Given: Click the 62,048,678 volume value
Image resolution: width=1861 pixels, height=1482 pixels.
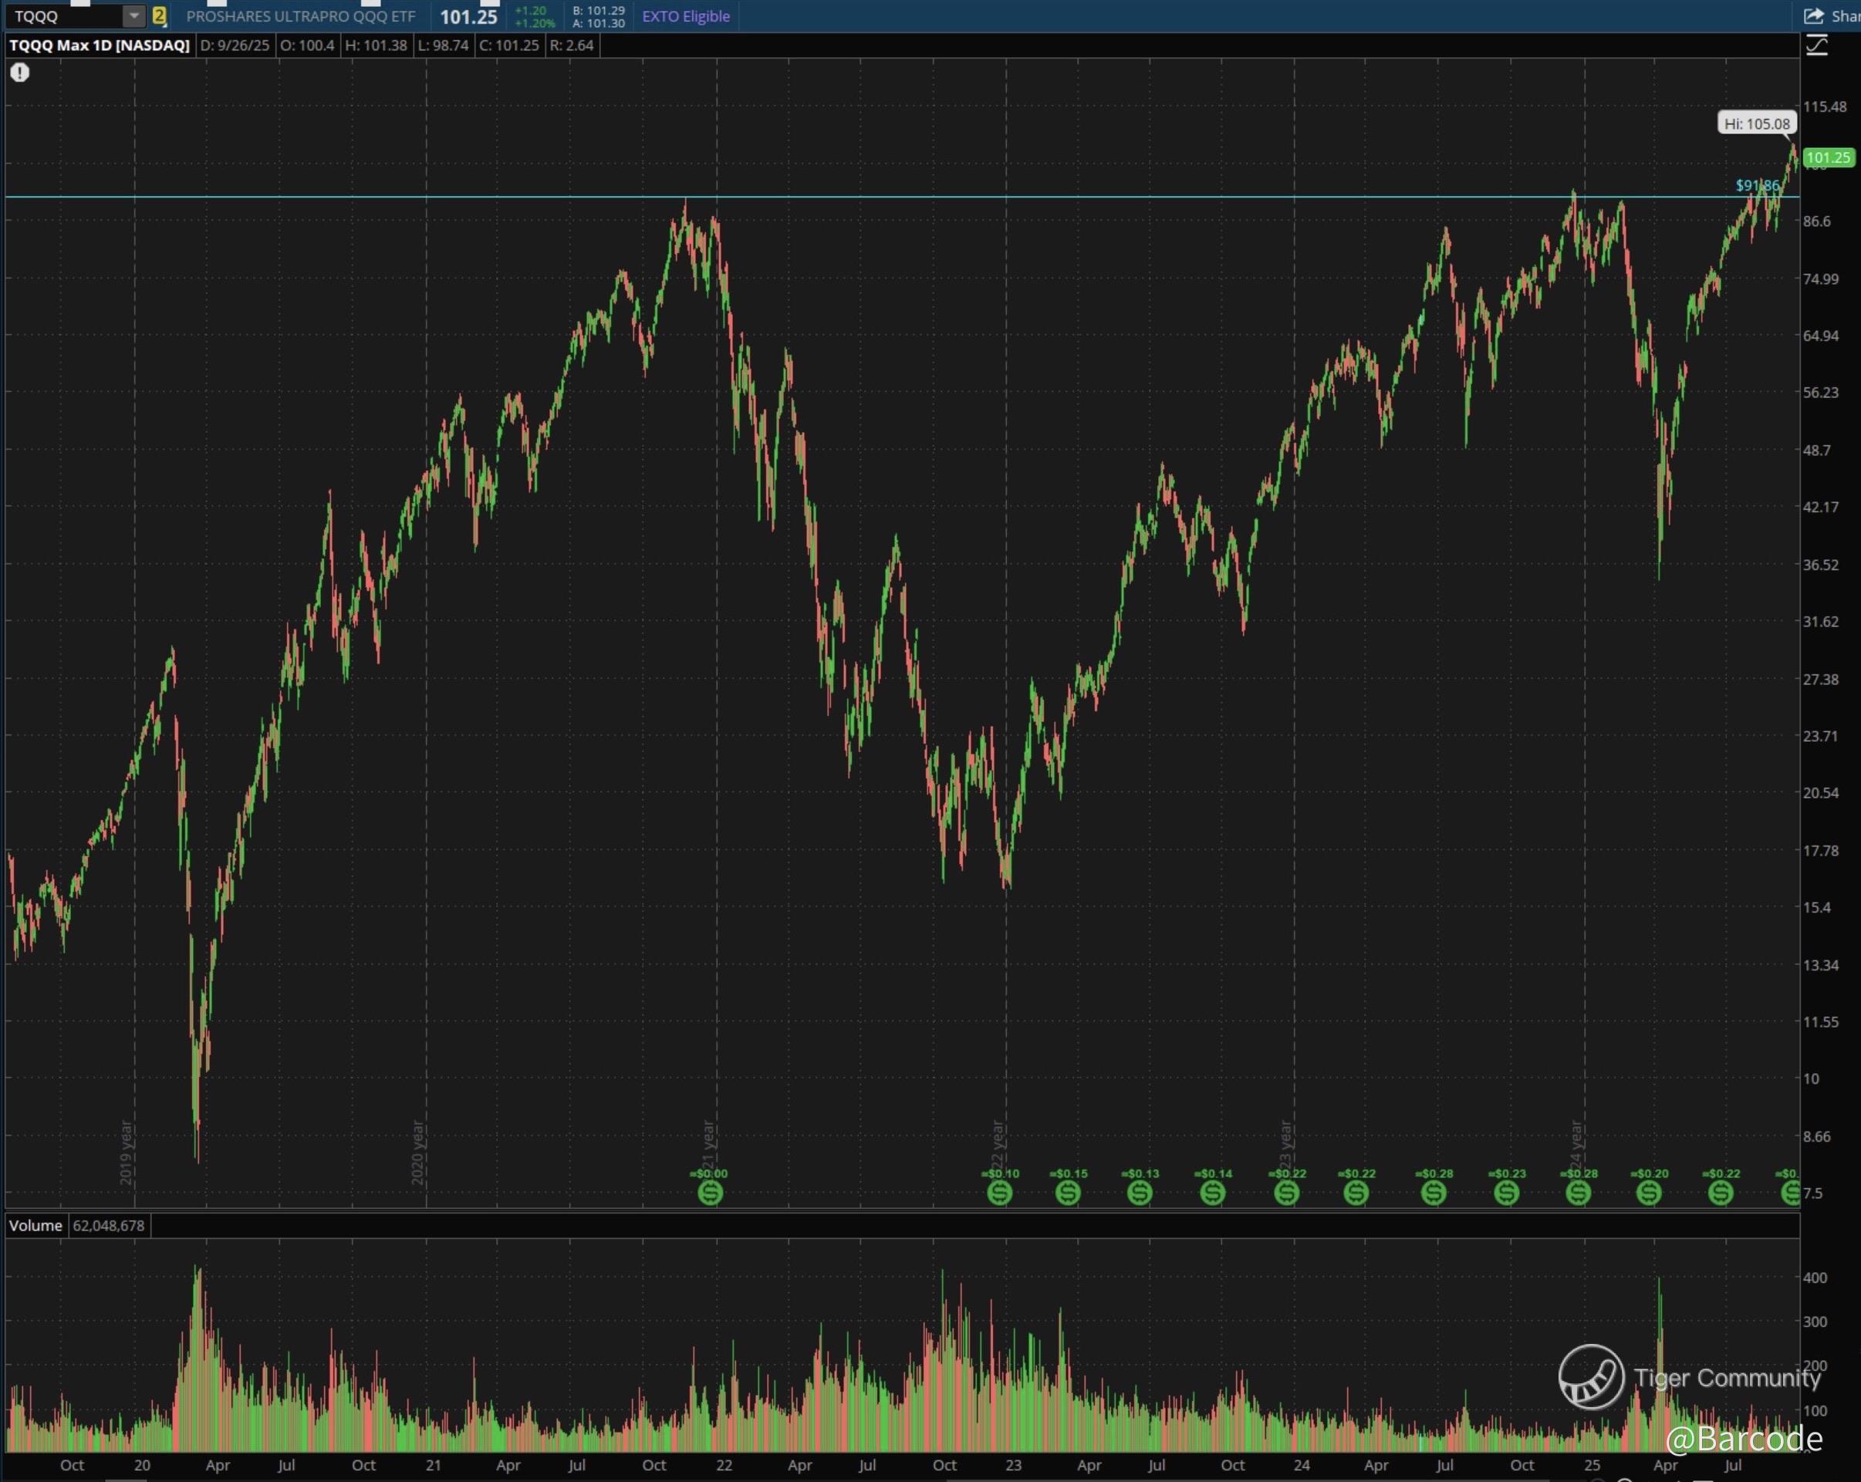Looking at the screenshot, I should 109,1225.
